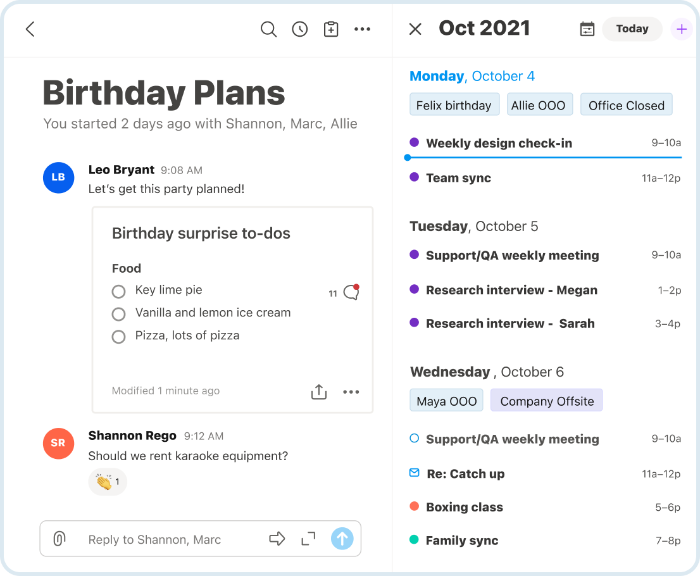Select Tuesday, October 5 date header
Image resolution: width=700 pixels, height=576 pixels.
click(x=473, y=226)
